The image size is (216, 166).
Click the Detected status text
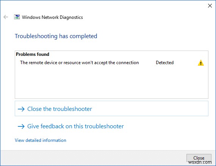(x=165, y=63)
